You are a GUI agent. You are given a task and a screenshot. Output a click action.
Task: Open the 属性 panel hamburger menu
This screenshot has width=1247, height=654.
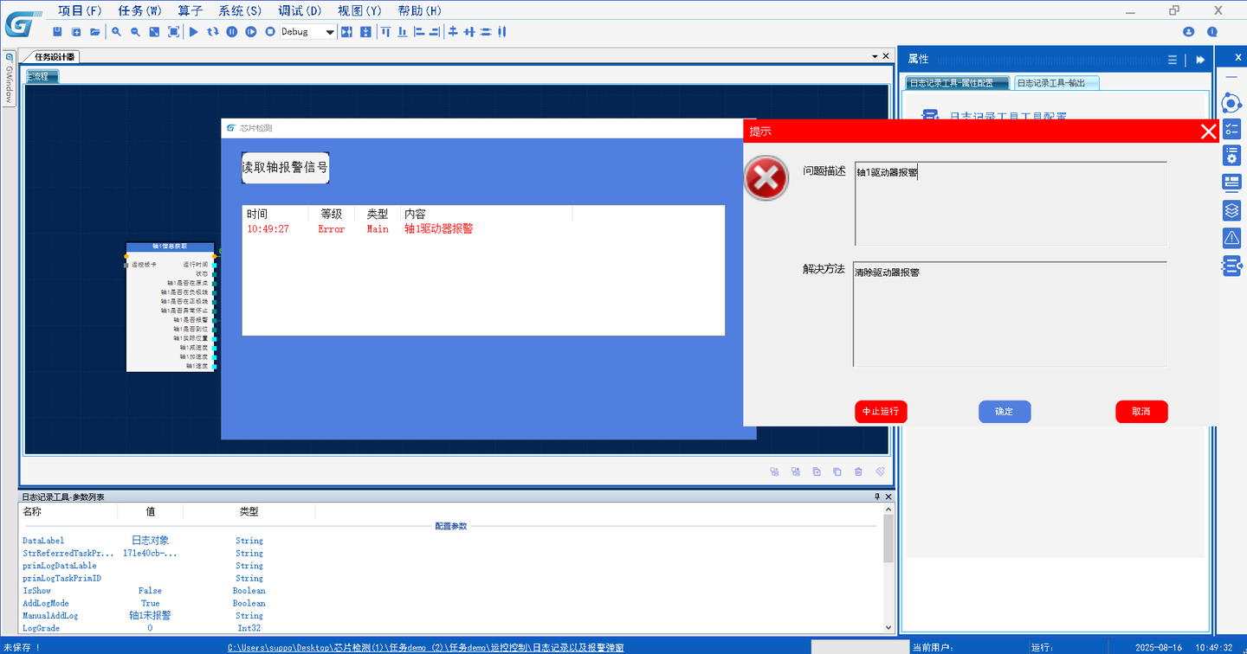tap(1173, 60)
